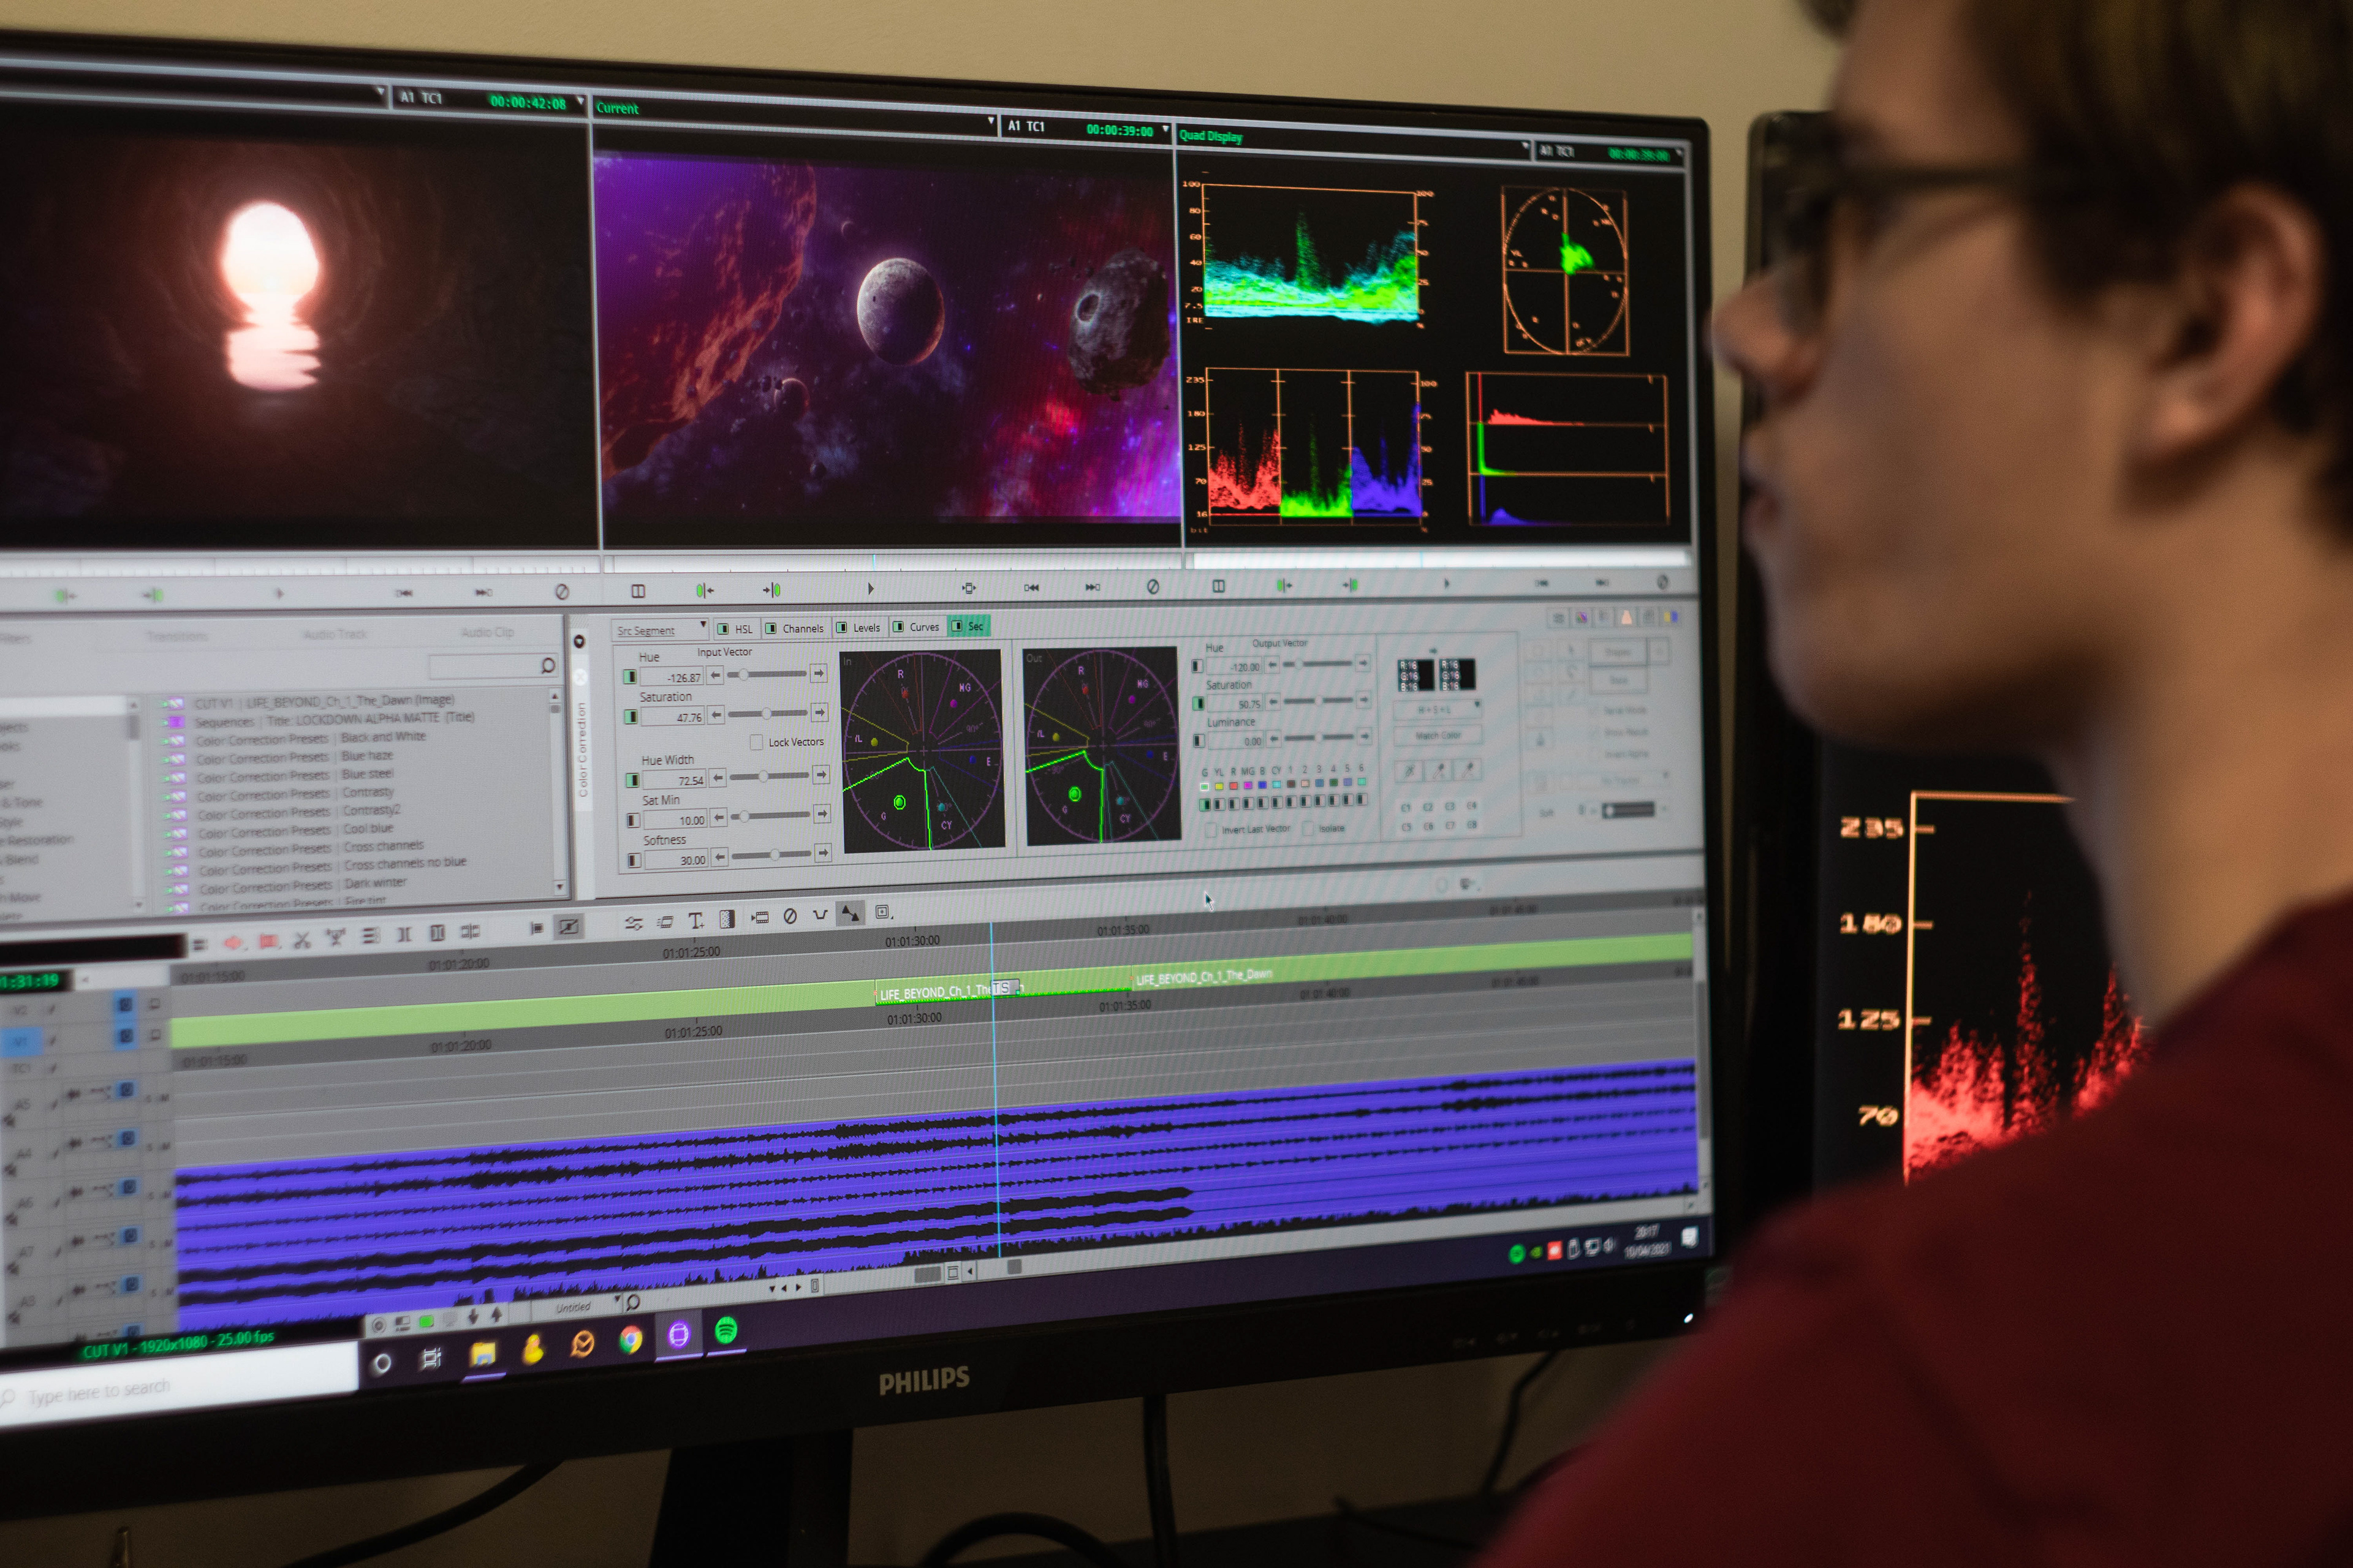Toggle the output Luminance enable button

click(x=1199, y=741)
